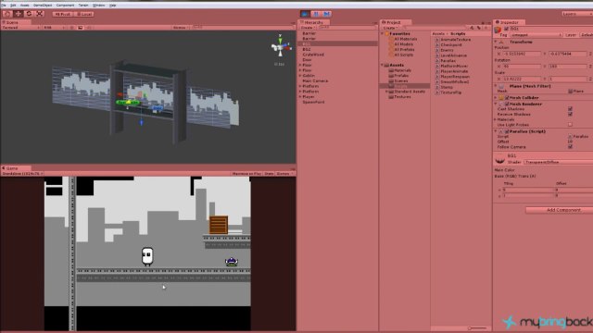
Task: Open the Window menu
Action: pyautogui.click(x=99, y=6)
